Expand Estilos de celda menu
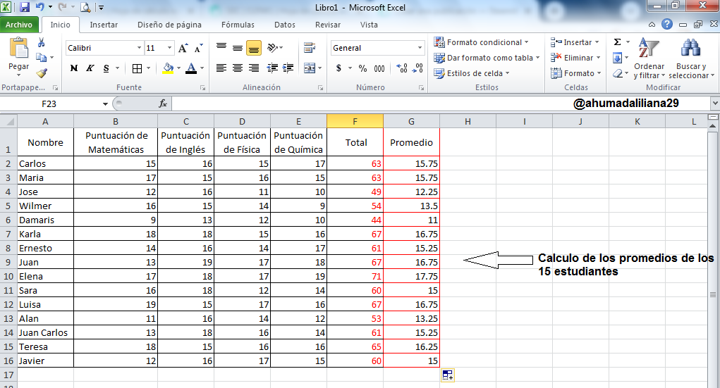Image resolution: width=720 pixels, height=388 pixels. pos(472,73)
